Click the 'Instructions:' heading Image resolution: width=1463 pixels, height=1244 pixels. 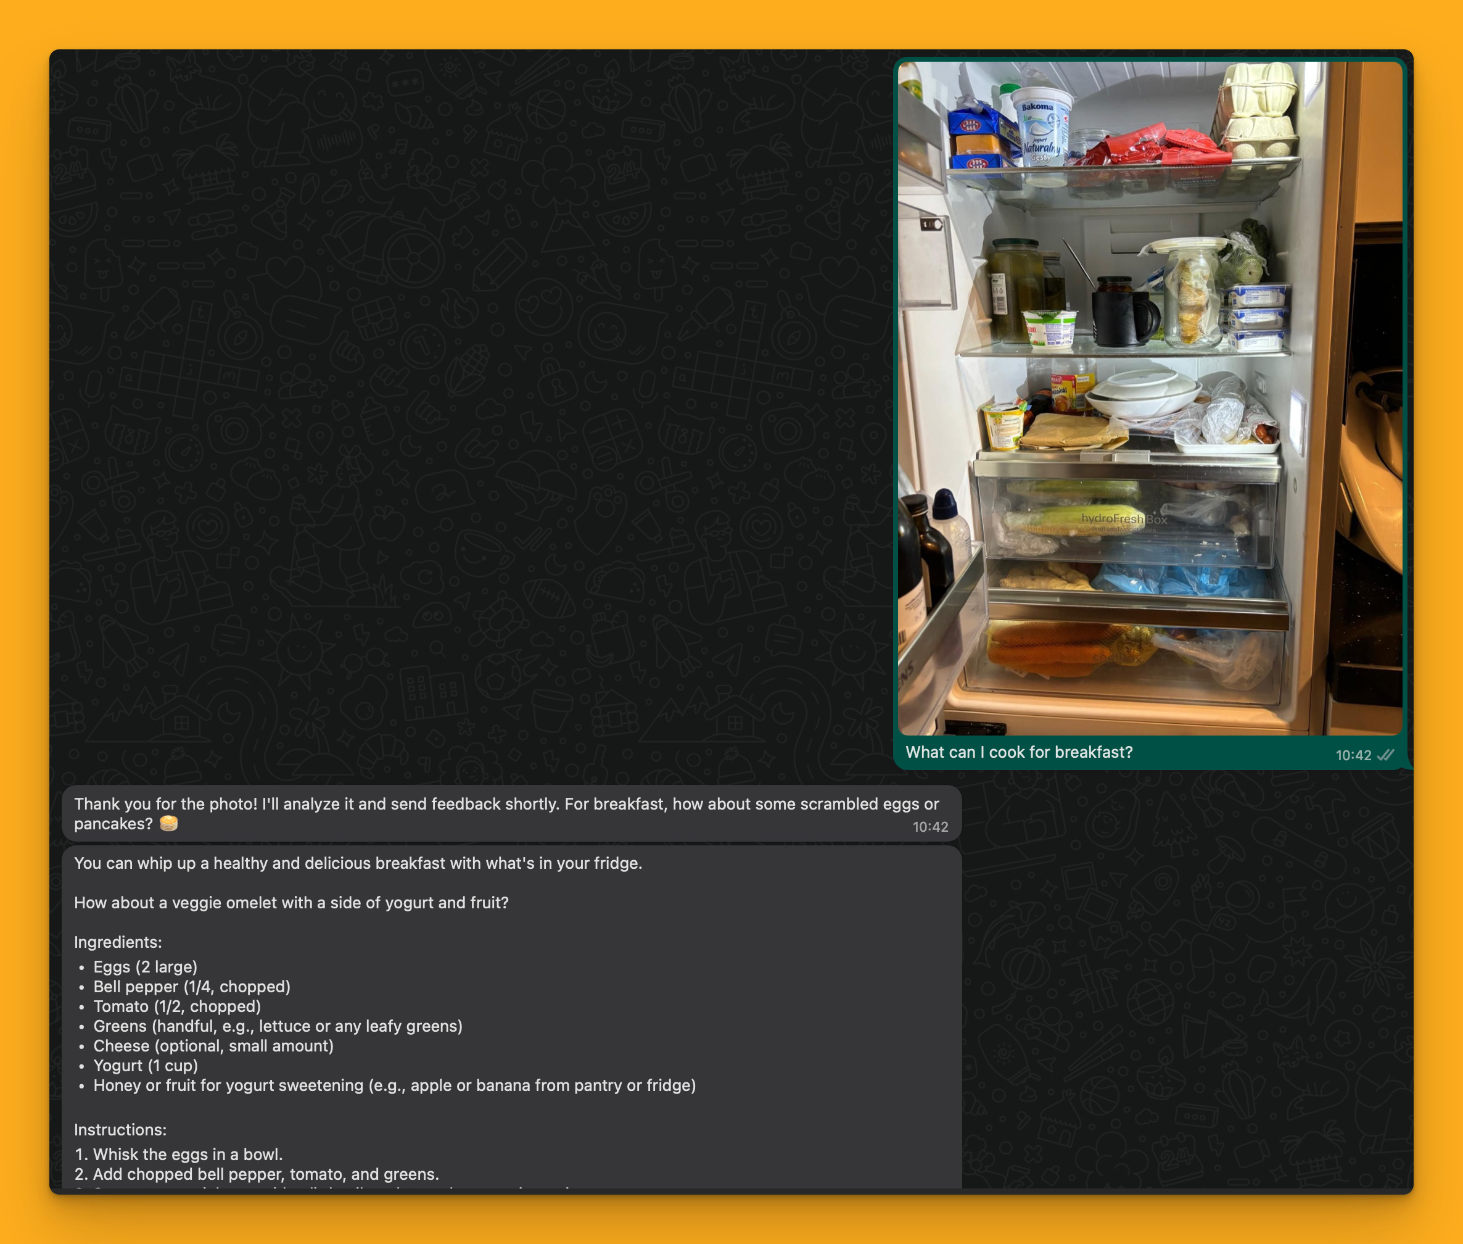point(120,1130)
